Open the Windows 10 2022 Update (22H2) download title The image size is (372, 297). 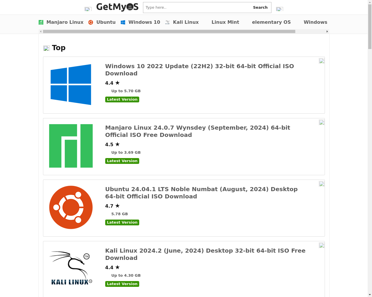(199, 70)
